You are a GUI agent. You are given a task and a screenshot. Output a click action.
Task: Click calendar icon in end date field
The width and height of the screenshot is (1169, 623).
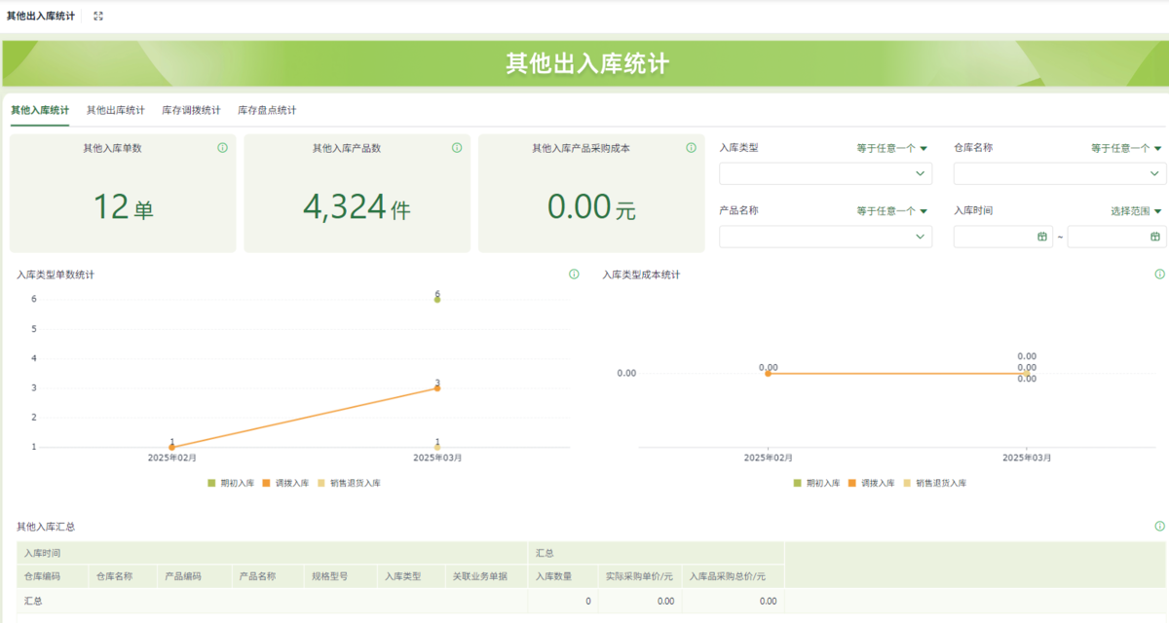1155,237
